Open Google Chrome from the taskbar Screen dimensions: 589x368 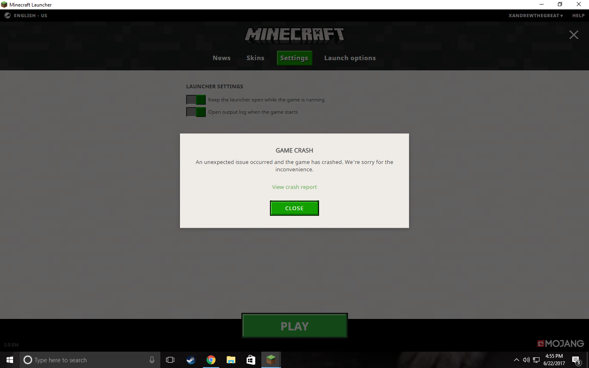(x=211, y=360)
